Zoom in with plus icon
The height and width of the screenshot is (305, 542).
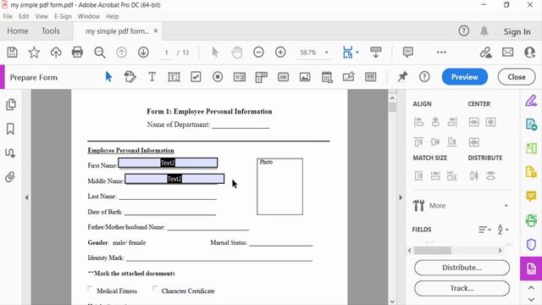point(280,53)
